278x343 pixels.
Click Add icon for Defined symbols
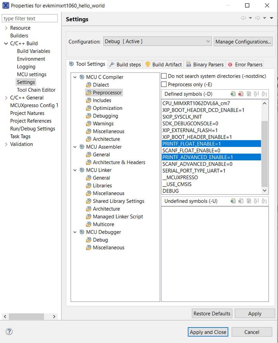point(233,94)
